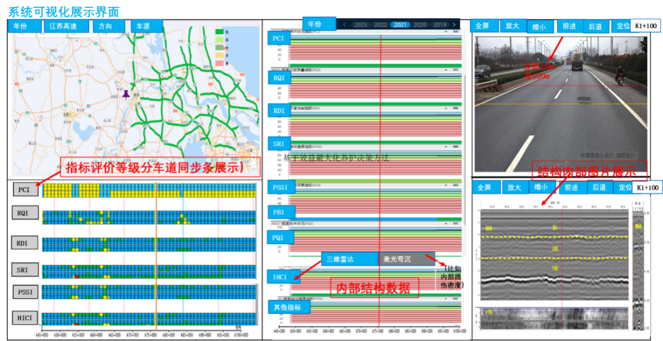663x341 pixels.
Task: Open the PCI chart hamburger menu icon
Action: 455,32
